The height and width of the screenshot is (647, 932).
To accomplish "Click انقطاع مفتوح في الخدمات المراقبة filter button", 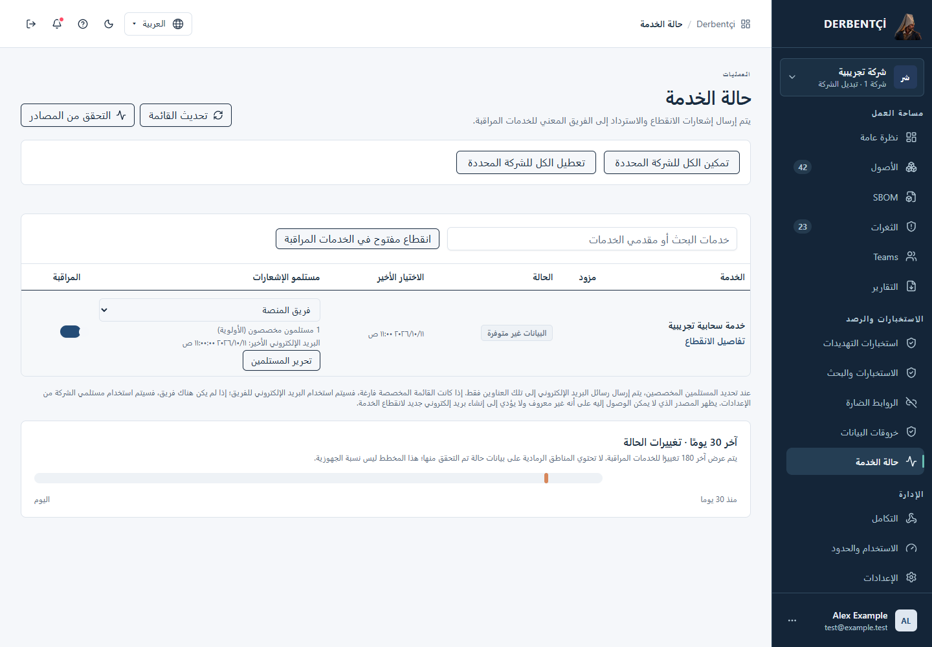I will coord(357,239).
